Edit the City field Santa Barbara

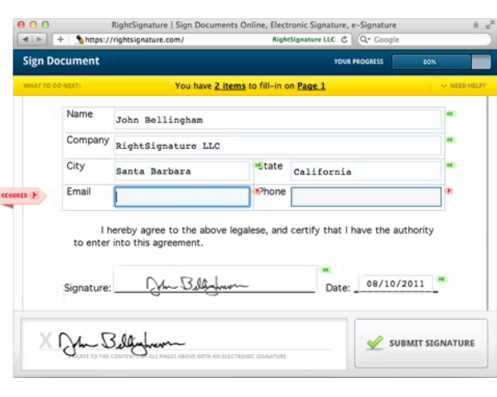click(x=182, y=171)
